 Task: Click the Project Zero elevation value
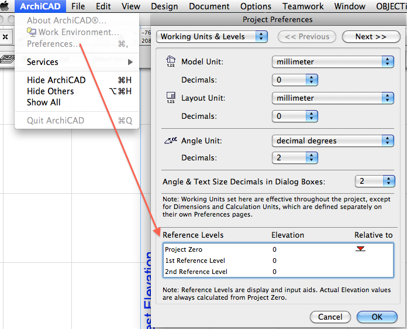[x=274, y=249]
